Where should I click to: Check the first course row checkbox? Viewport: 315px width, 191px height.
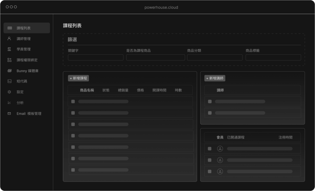(x=73, y=101)
